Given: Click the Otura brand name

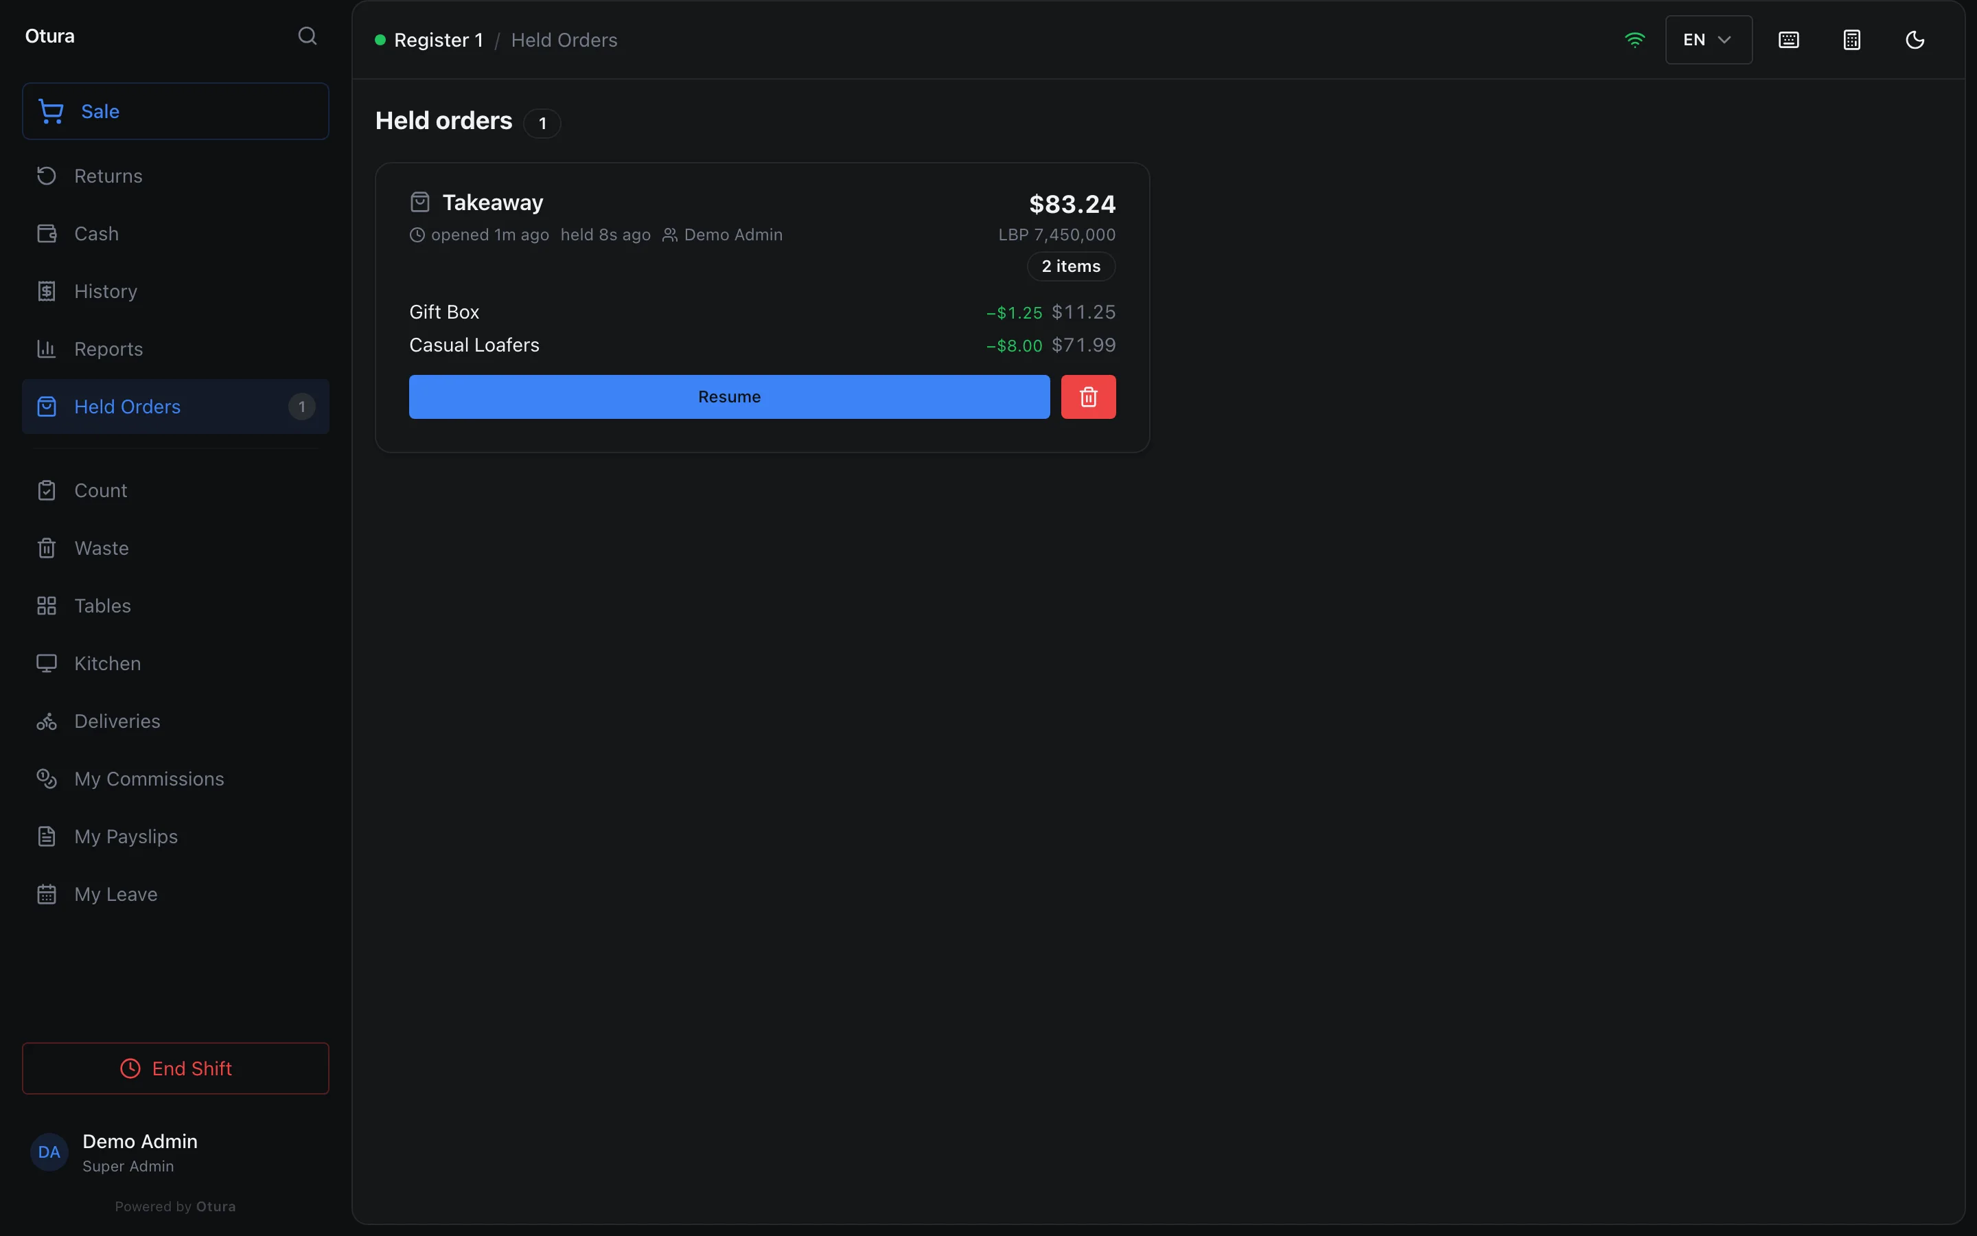Looking at the screenshot, I should (x=50, y=36).
